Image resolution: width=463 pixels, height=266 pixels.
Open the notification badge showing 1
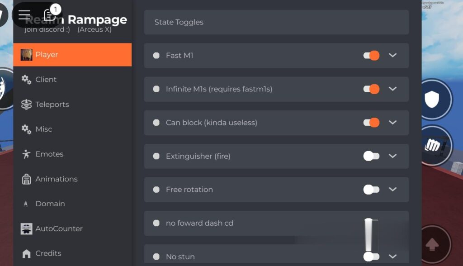(55, 9)
